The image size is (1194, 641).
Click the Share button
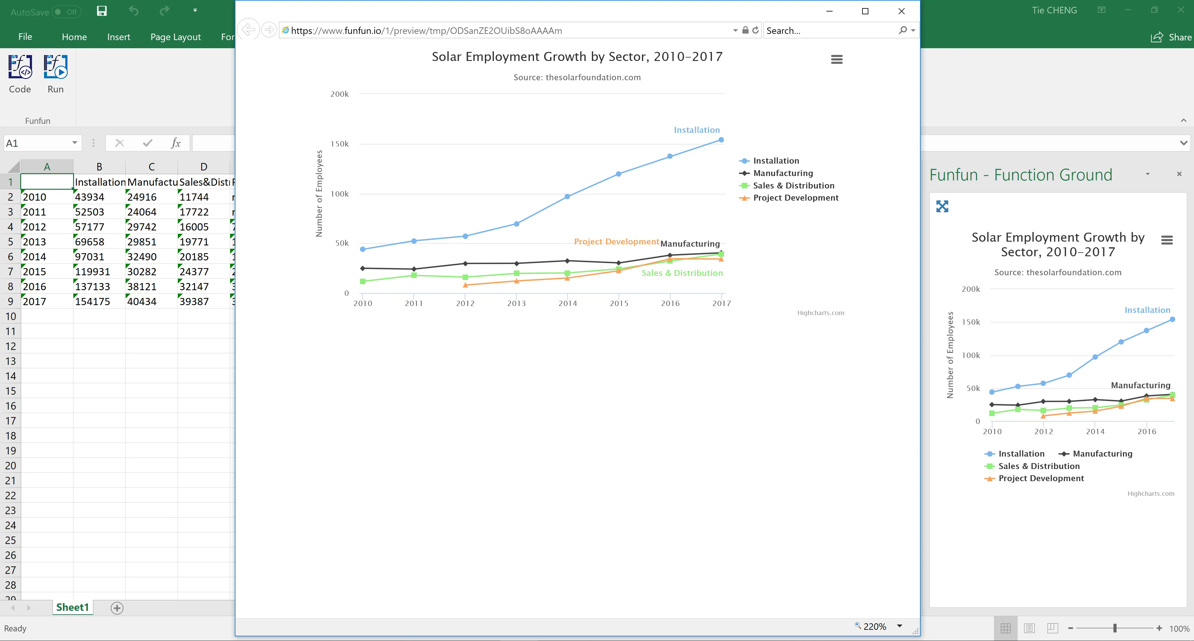point(1171,37)
